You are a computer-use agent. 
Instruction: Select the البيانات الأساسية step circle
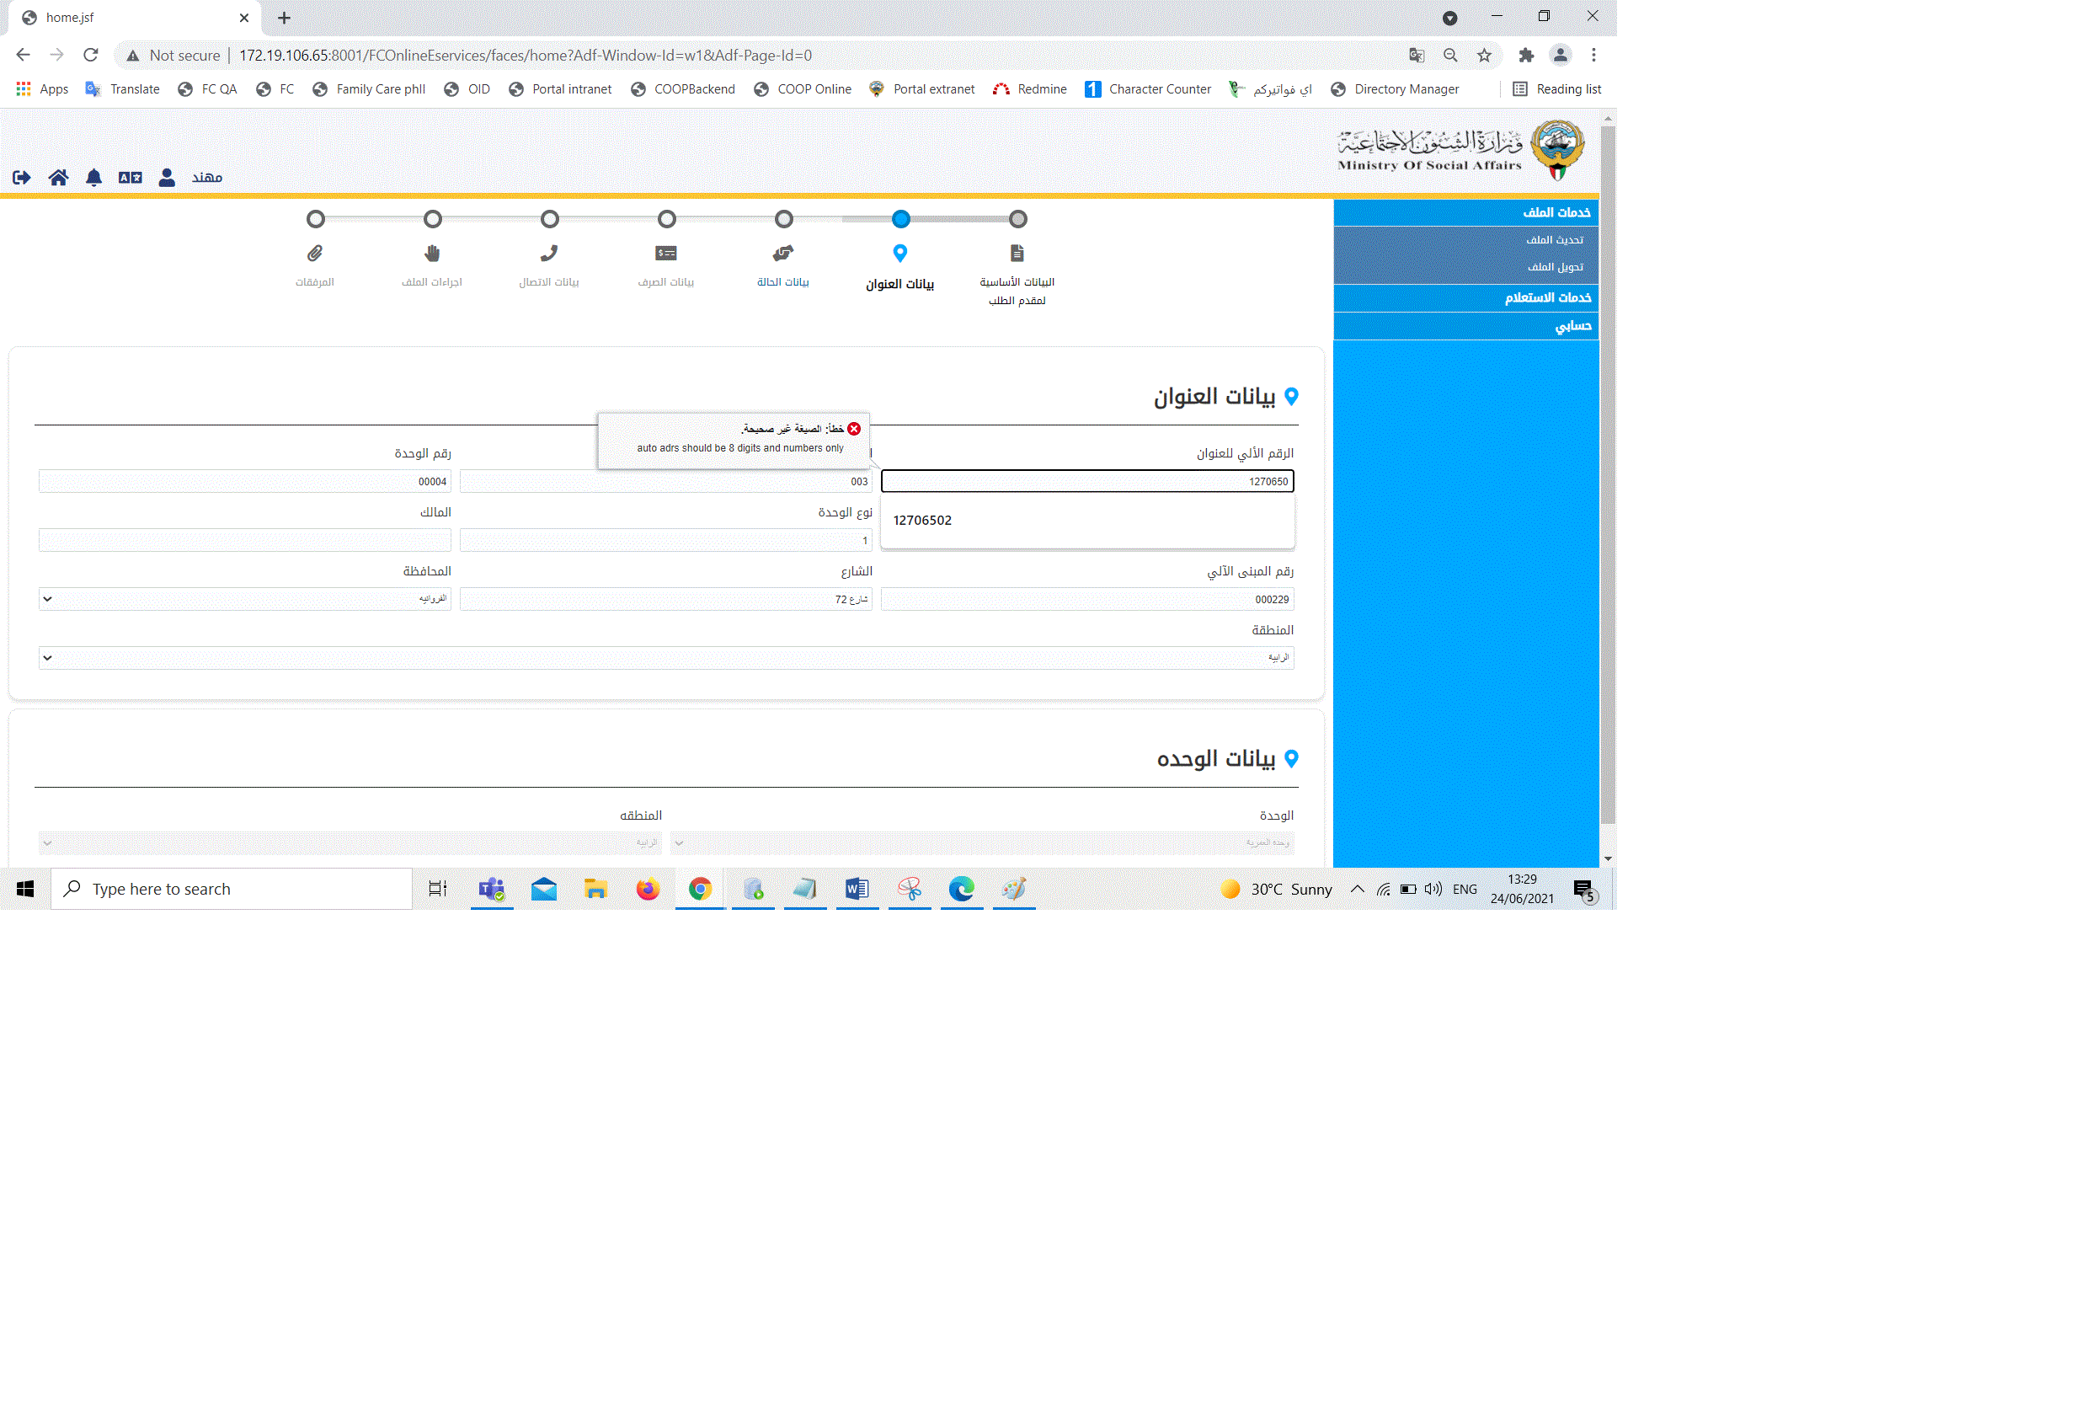(1017, 219)
